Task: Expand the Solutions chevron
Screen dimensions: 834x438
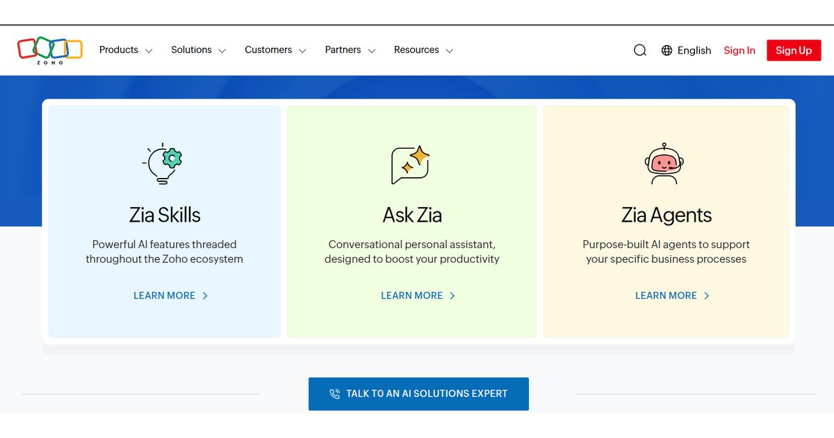Action: click(222, 51)
